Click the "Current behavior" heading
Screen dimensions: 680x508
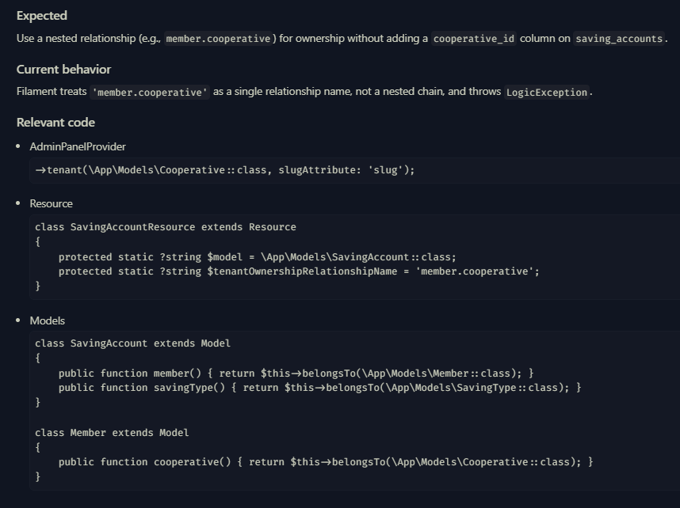coord(63,70)
